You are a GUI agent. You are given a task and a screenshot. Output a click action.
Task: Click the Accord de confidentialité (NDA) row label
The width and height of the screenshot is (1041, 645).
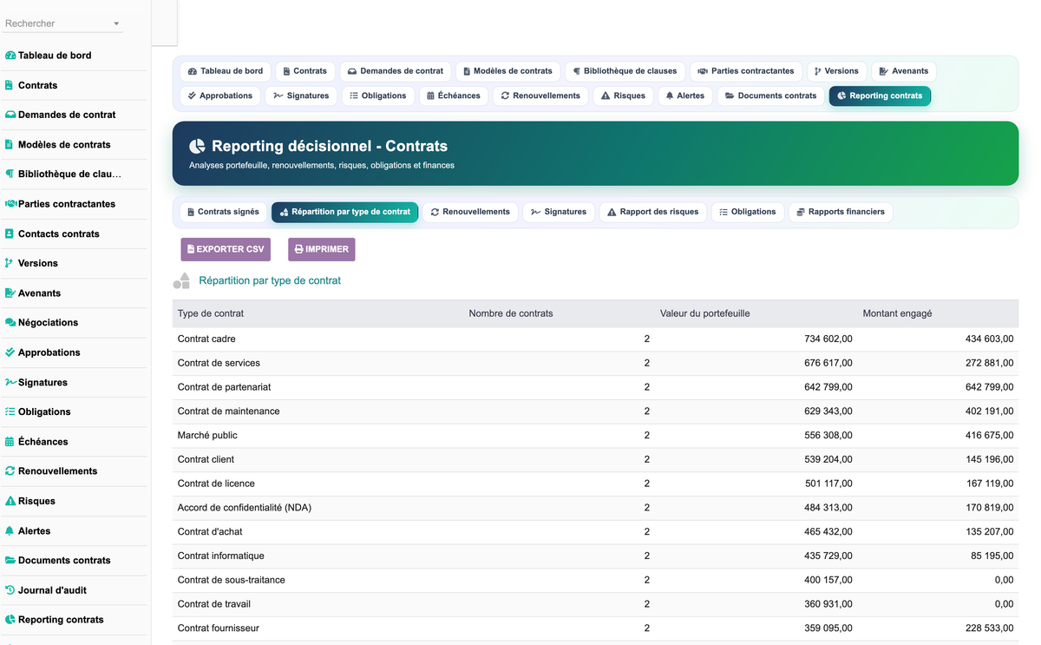[245, 507]
